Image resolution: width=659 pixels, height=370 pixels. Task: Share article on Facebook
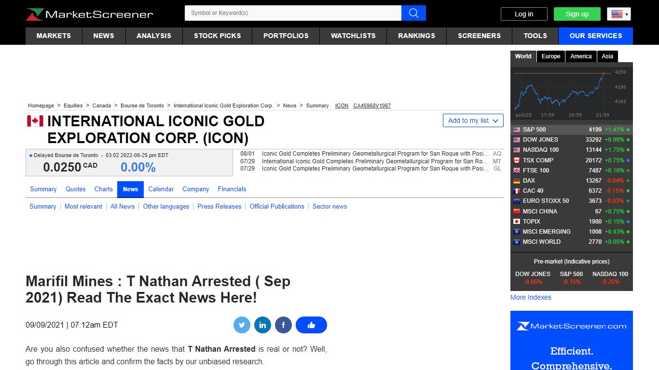pyautogui.click(x=283, y=325)
